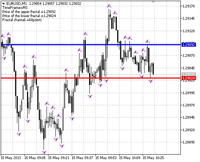200x162 pixels.
Task: Click the 1.29170 price scale value
Action: [189, 6]
